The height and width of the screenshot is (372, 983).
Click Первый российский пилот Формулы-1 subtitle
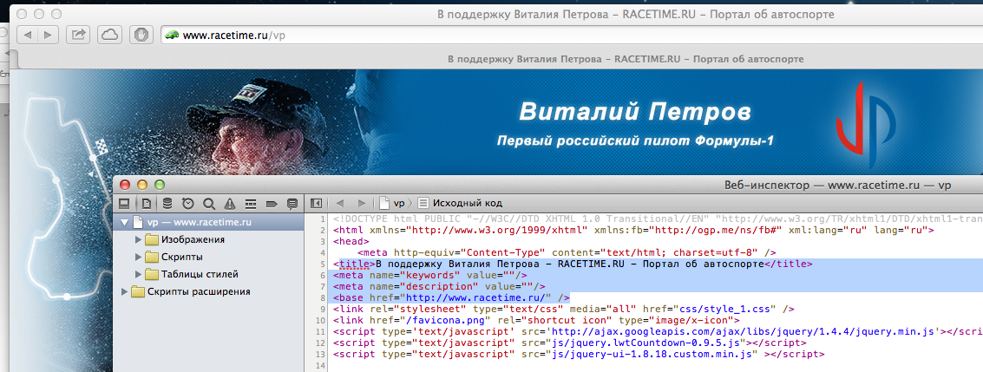pos(635,141)
